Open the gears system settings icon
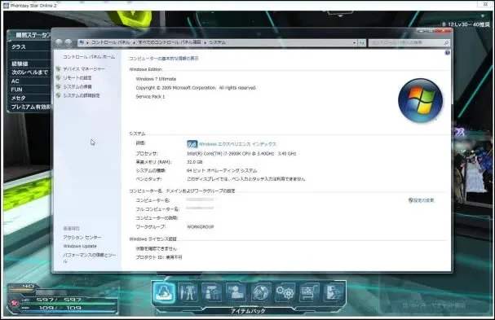This screenshot has width=495, height=320. (285, 292)
